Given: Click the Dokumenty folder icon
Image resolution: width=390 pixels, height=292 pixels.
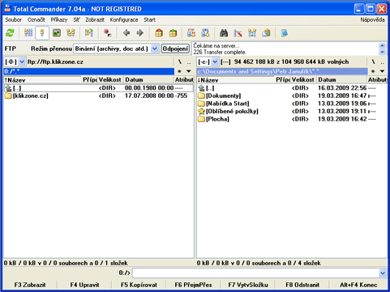Looking at the screenshot, I should tap(201, 95).
